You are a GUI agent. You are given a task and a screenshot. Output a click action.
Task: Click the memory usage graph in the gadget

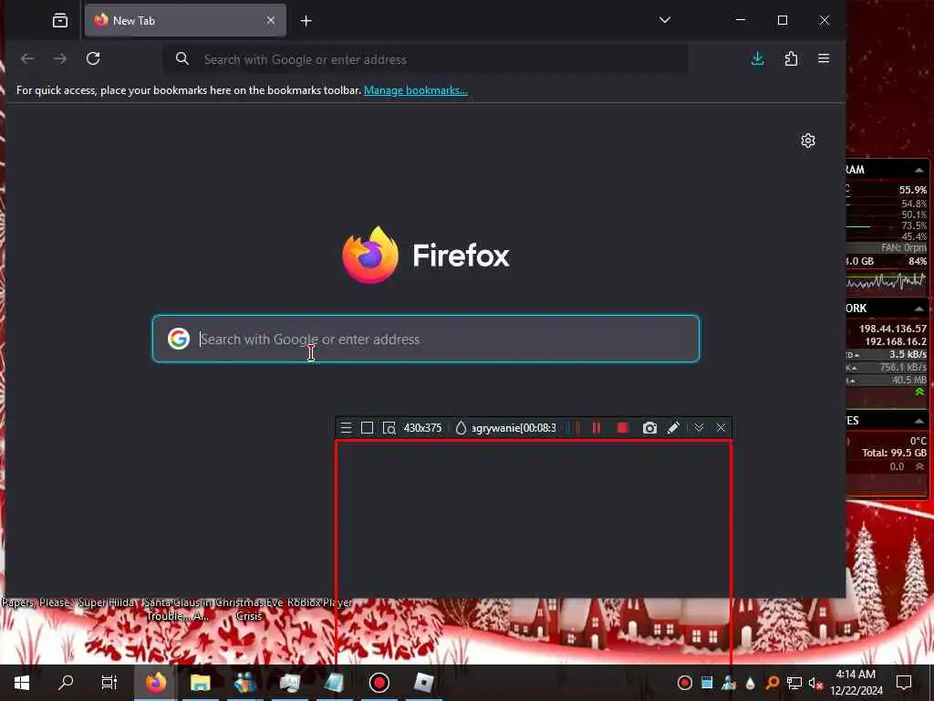pyautogui.click(x=887, y=281)
